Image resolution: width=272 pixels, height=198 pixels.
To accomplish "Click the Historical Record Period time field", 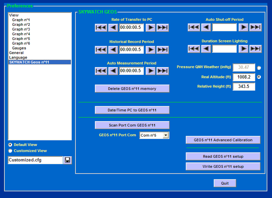I will point(132,49).
